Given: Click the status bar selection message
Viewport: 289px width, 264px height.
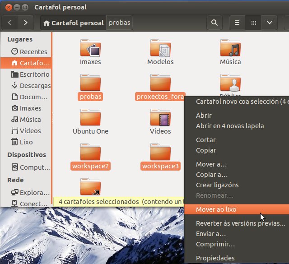Looking at the screenshot, I should click(119, 202).
